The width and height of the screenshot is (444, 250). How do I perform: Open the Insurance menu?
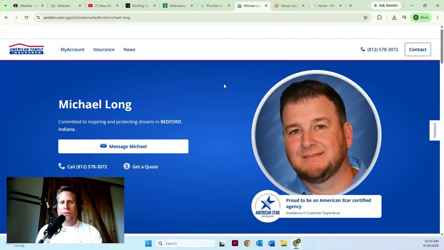tap(104, 49)
